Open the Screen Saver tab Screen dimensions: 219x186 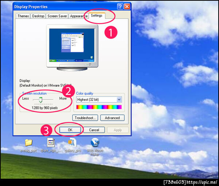pos(57,16)
